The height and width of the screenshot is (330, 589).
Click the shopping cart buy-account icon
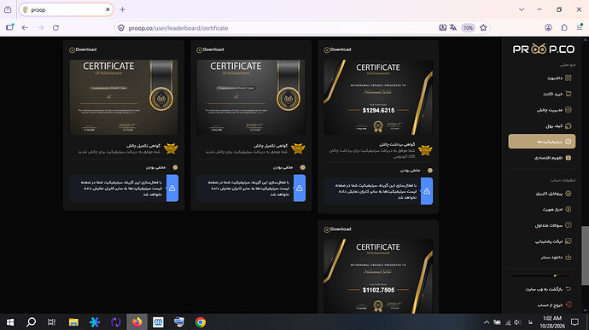568,94
